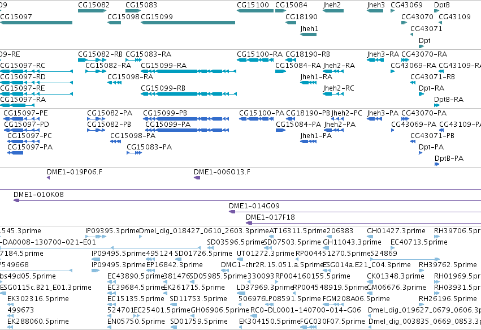Click the CG43071 gene label
This screenshot has width=481, height=330.
[x=426, y=28]
